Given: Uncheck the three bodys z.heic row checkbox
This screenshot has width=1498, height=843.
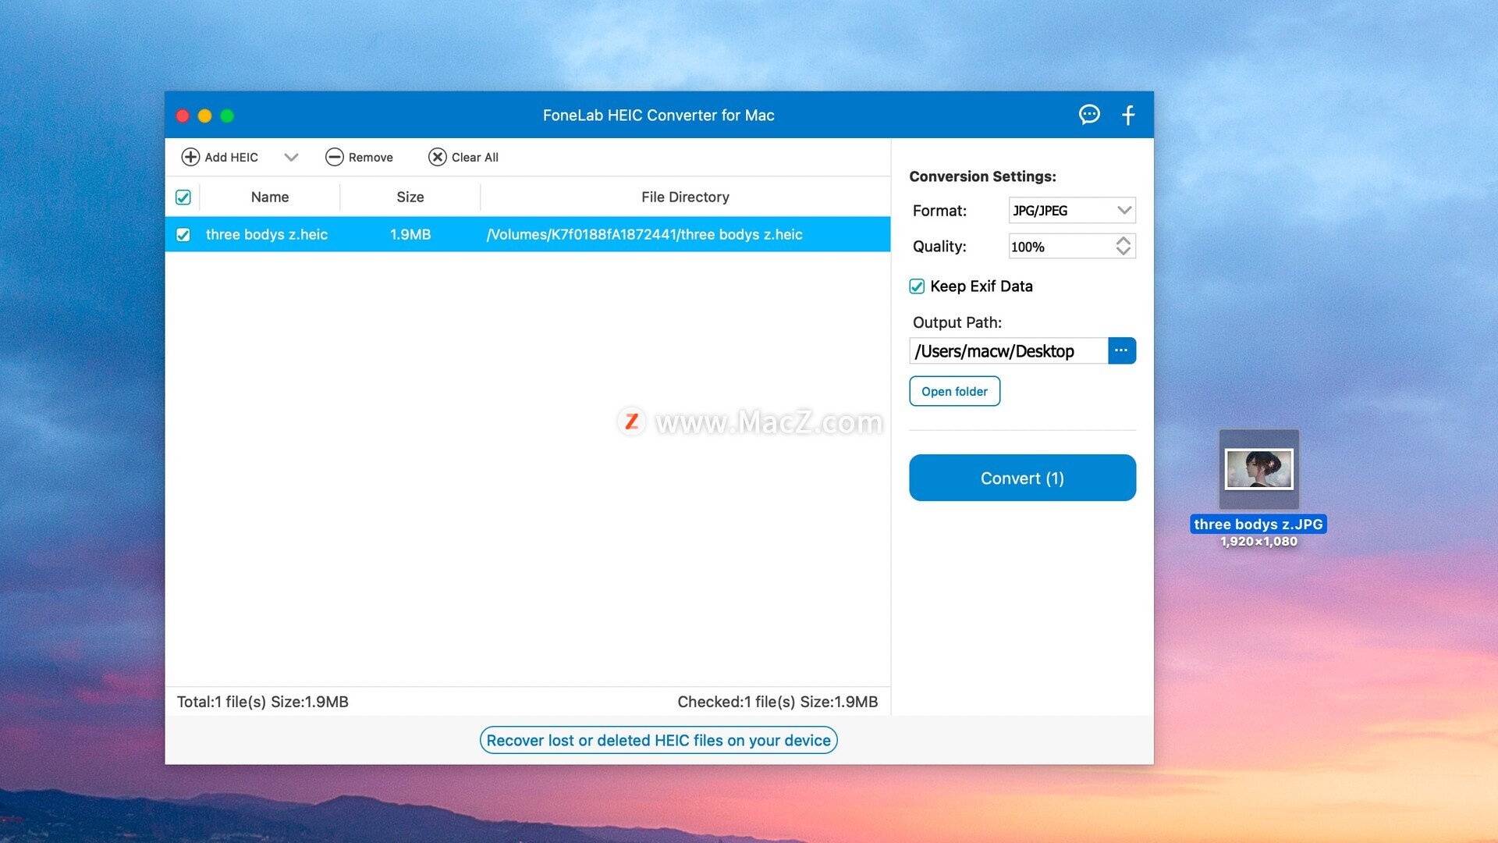Looking at the screenshot, I should [x=183, y=235].
